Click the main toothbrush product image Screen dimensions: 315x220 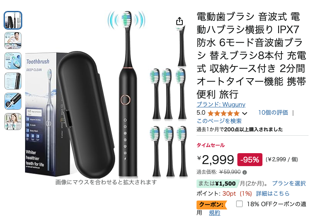tap(106, 94)
